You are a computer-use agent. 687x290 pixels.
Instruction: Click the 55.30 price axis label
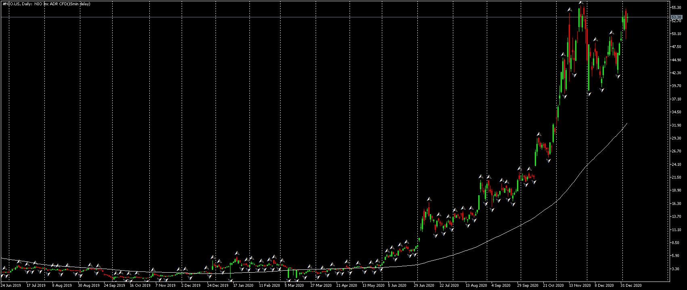pos(677,8)
